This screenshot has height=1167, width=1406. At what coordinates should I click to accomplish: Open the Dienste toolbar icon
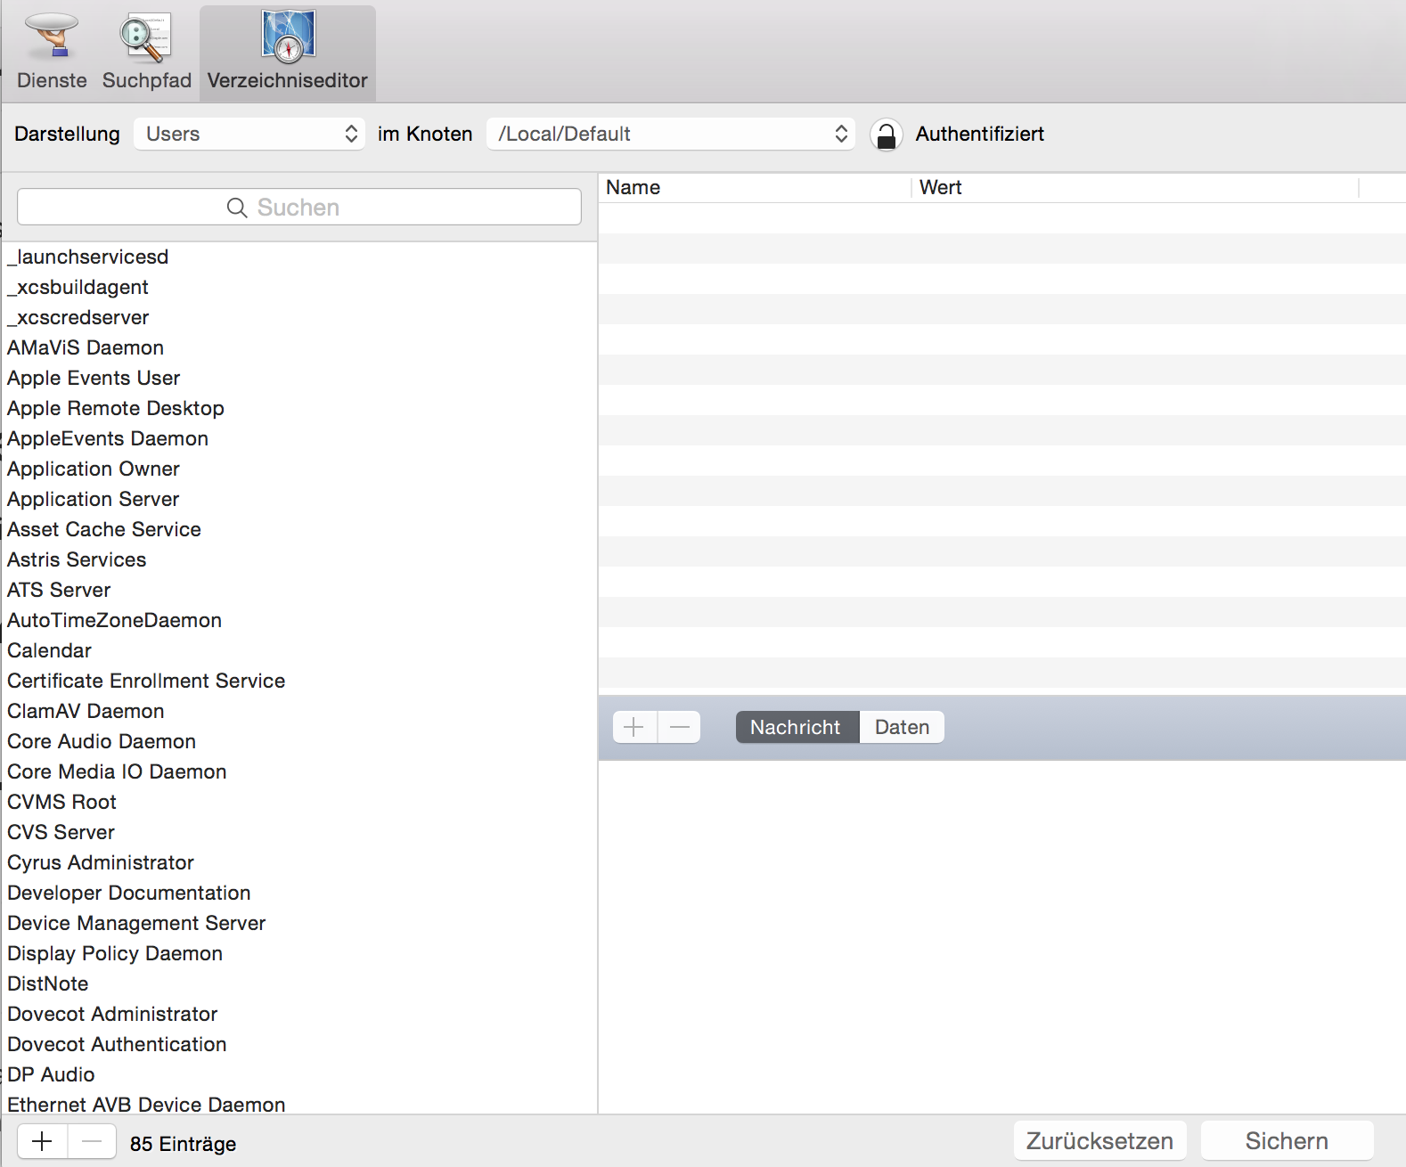(52, 37)
